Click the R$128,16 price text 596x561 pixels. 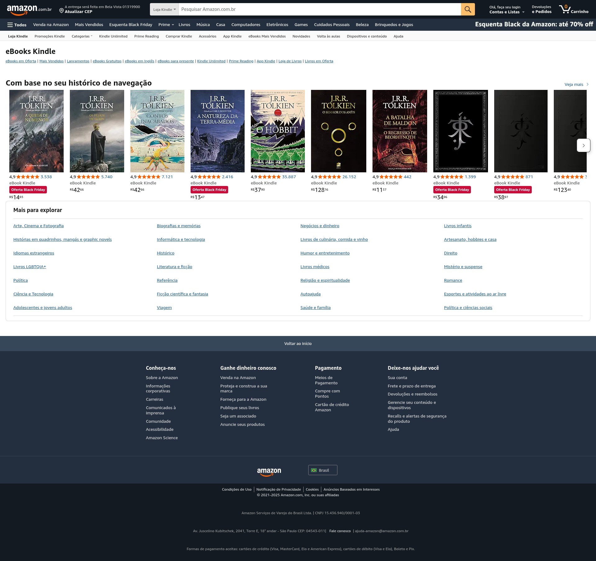(x=319, y=190)
